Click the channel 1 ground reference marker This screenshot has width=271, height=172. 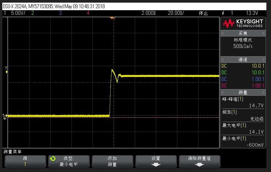coord(5,116)
